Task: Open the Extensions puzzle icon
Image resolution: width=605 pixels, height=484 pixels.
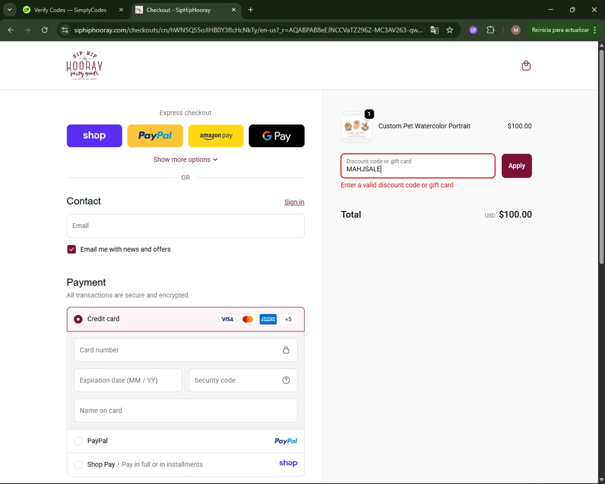Action: [x=490, y=30]
